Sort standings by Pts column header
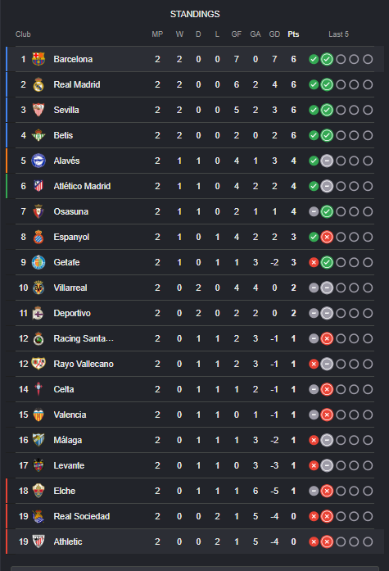The image size is (389, 571). click(x=293, y=34)
